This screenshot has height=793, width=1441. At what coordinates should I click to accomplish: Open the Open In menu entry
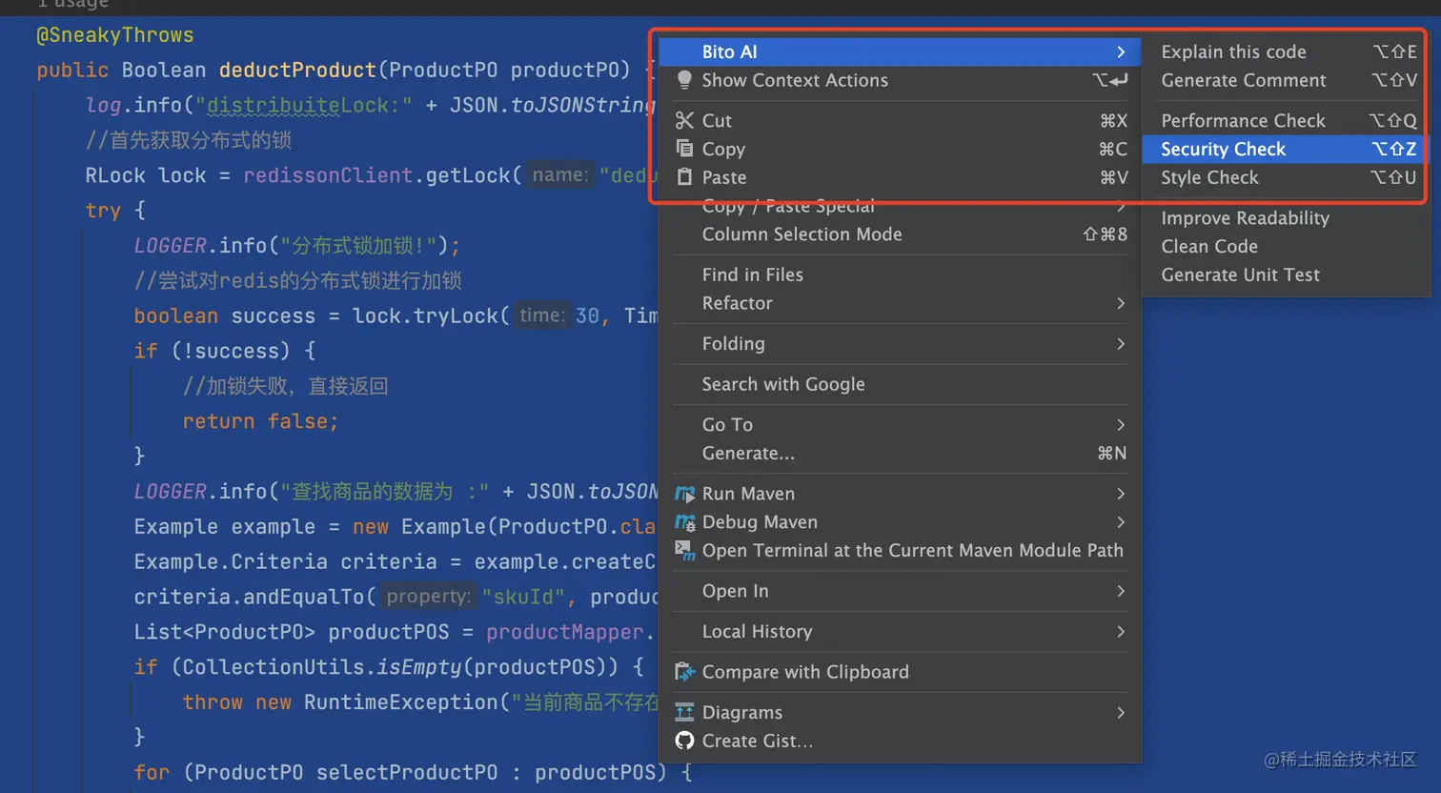coord(900,591)
